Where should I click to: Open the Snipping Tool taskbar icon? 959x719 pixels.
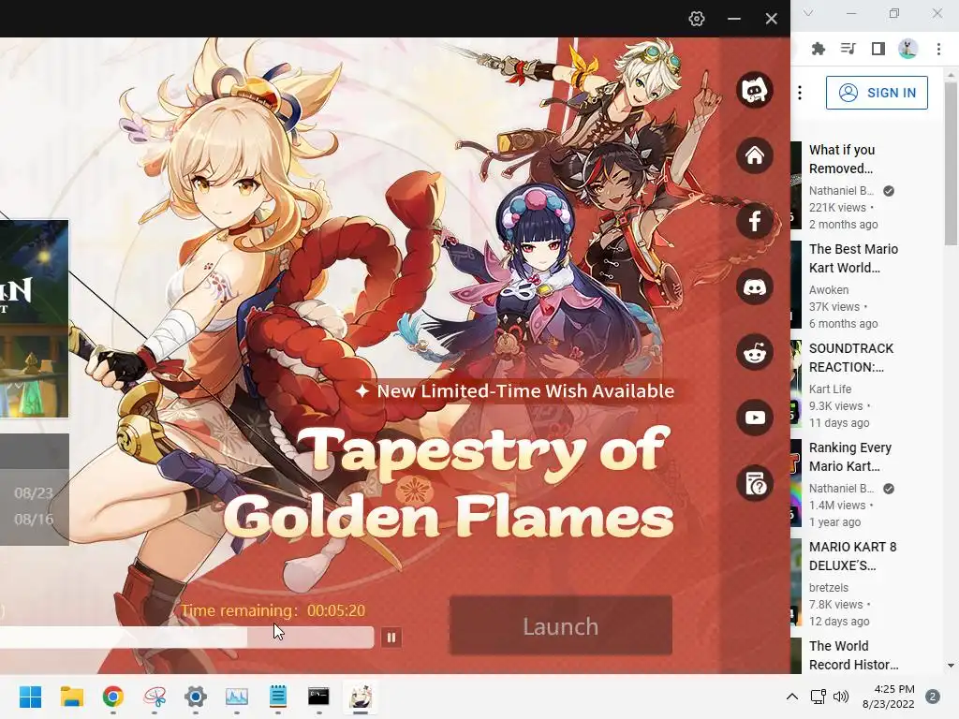[x=155, y=697]
